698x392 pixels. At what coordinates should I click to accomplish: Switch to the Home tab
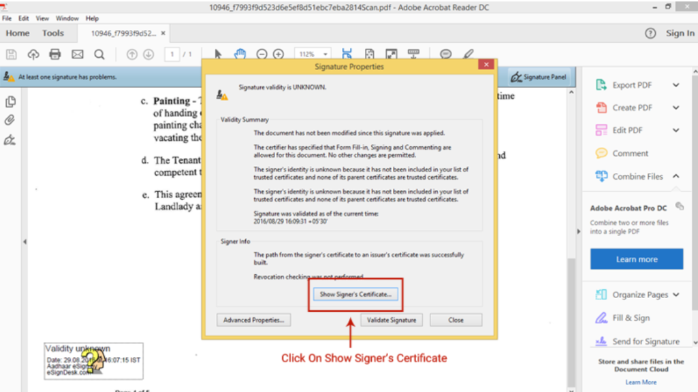click(18, 33)
